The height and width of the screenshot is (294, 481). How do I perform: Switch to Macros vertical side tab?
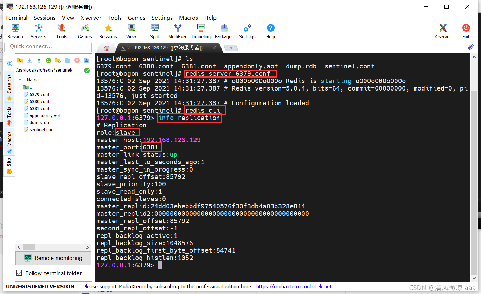tap(9, 142)
